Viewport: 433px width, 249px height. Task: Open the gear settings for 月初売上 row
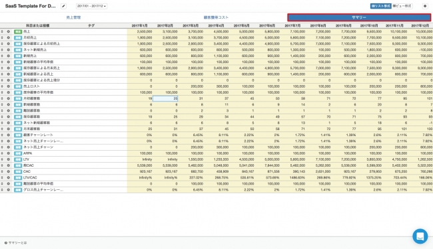[8, 38]
